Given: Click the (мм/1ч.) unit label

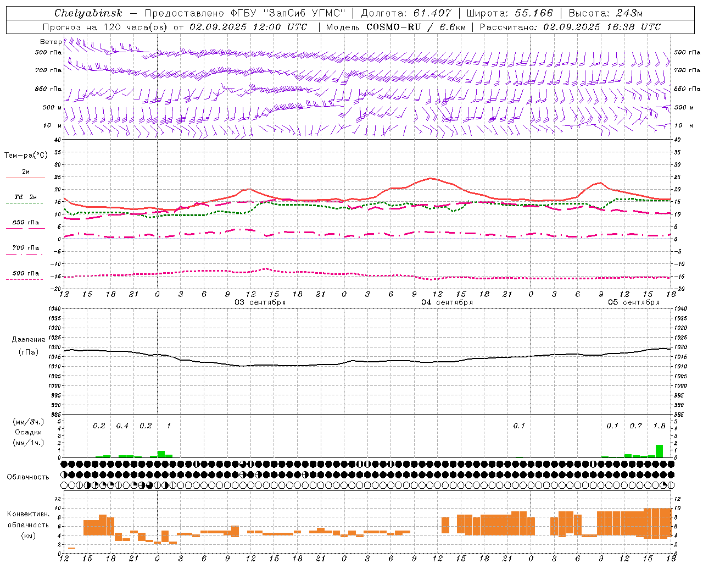Looking at the screenshot, I should pos(28,443).
